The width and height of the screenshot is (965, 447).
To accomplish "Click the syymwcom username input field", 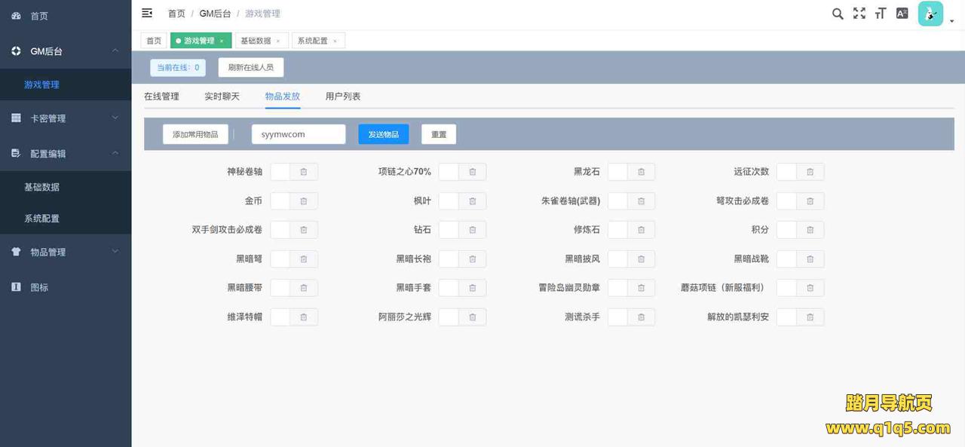I will coord(299,134).
